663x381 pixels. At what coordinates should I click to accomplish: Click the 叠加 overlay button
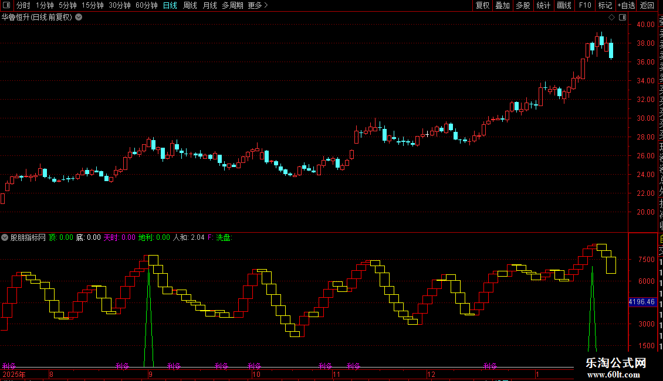tap(503, 5)
